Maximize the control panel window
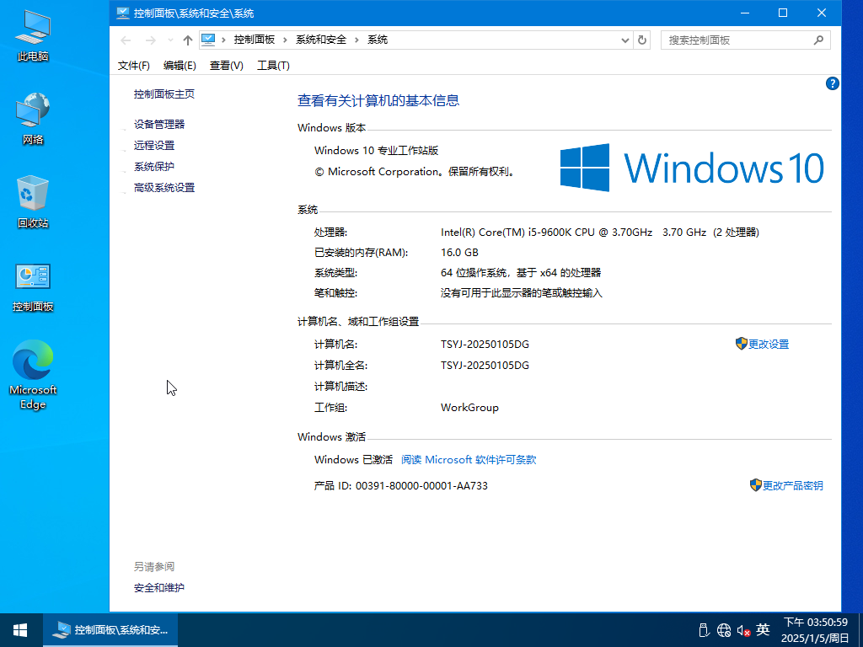This screenshot has height=647, width=863. click(783, 13)
